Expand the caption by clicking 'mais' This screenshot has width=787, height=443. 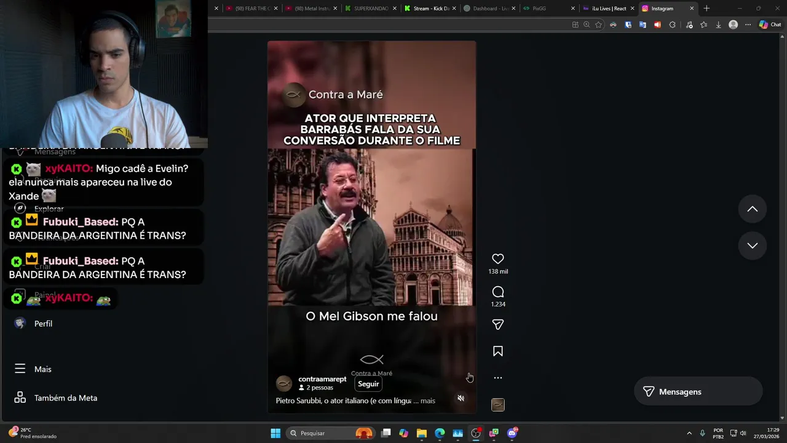pos(427,401)
